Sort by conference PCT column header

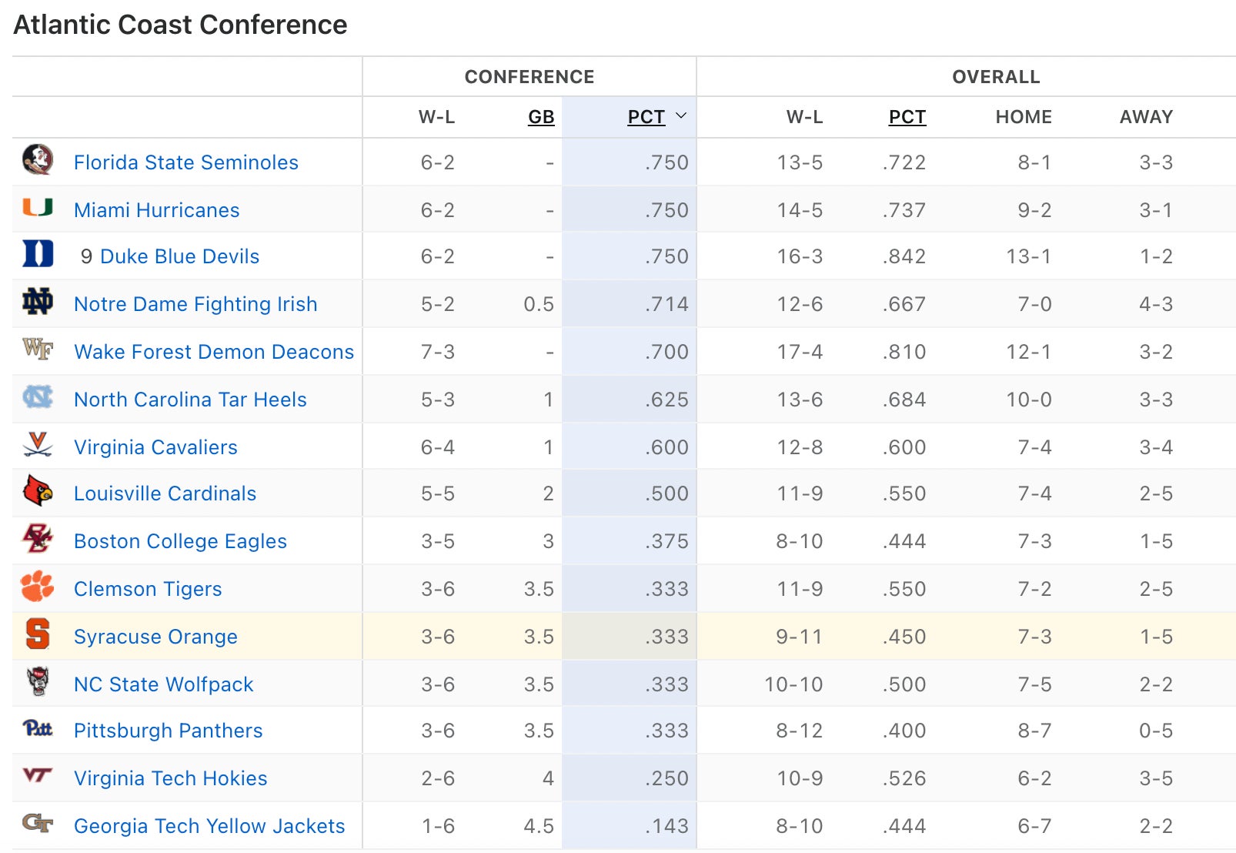(x=646, y=117)
